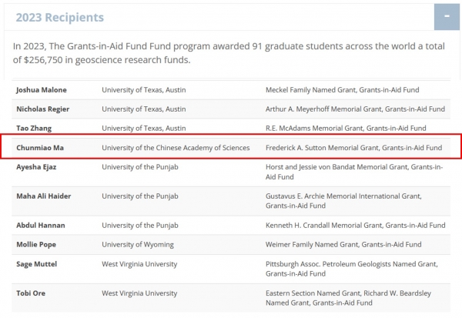
Task: Select the Joshua Malone name cell
Action: tap(42, 90)
